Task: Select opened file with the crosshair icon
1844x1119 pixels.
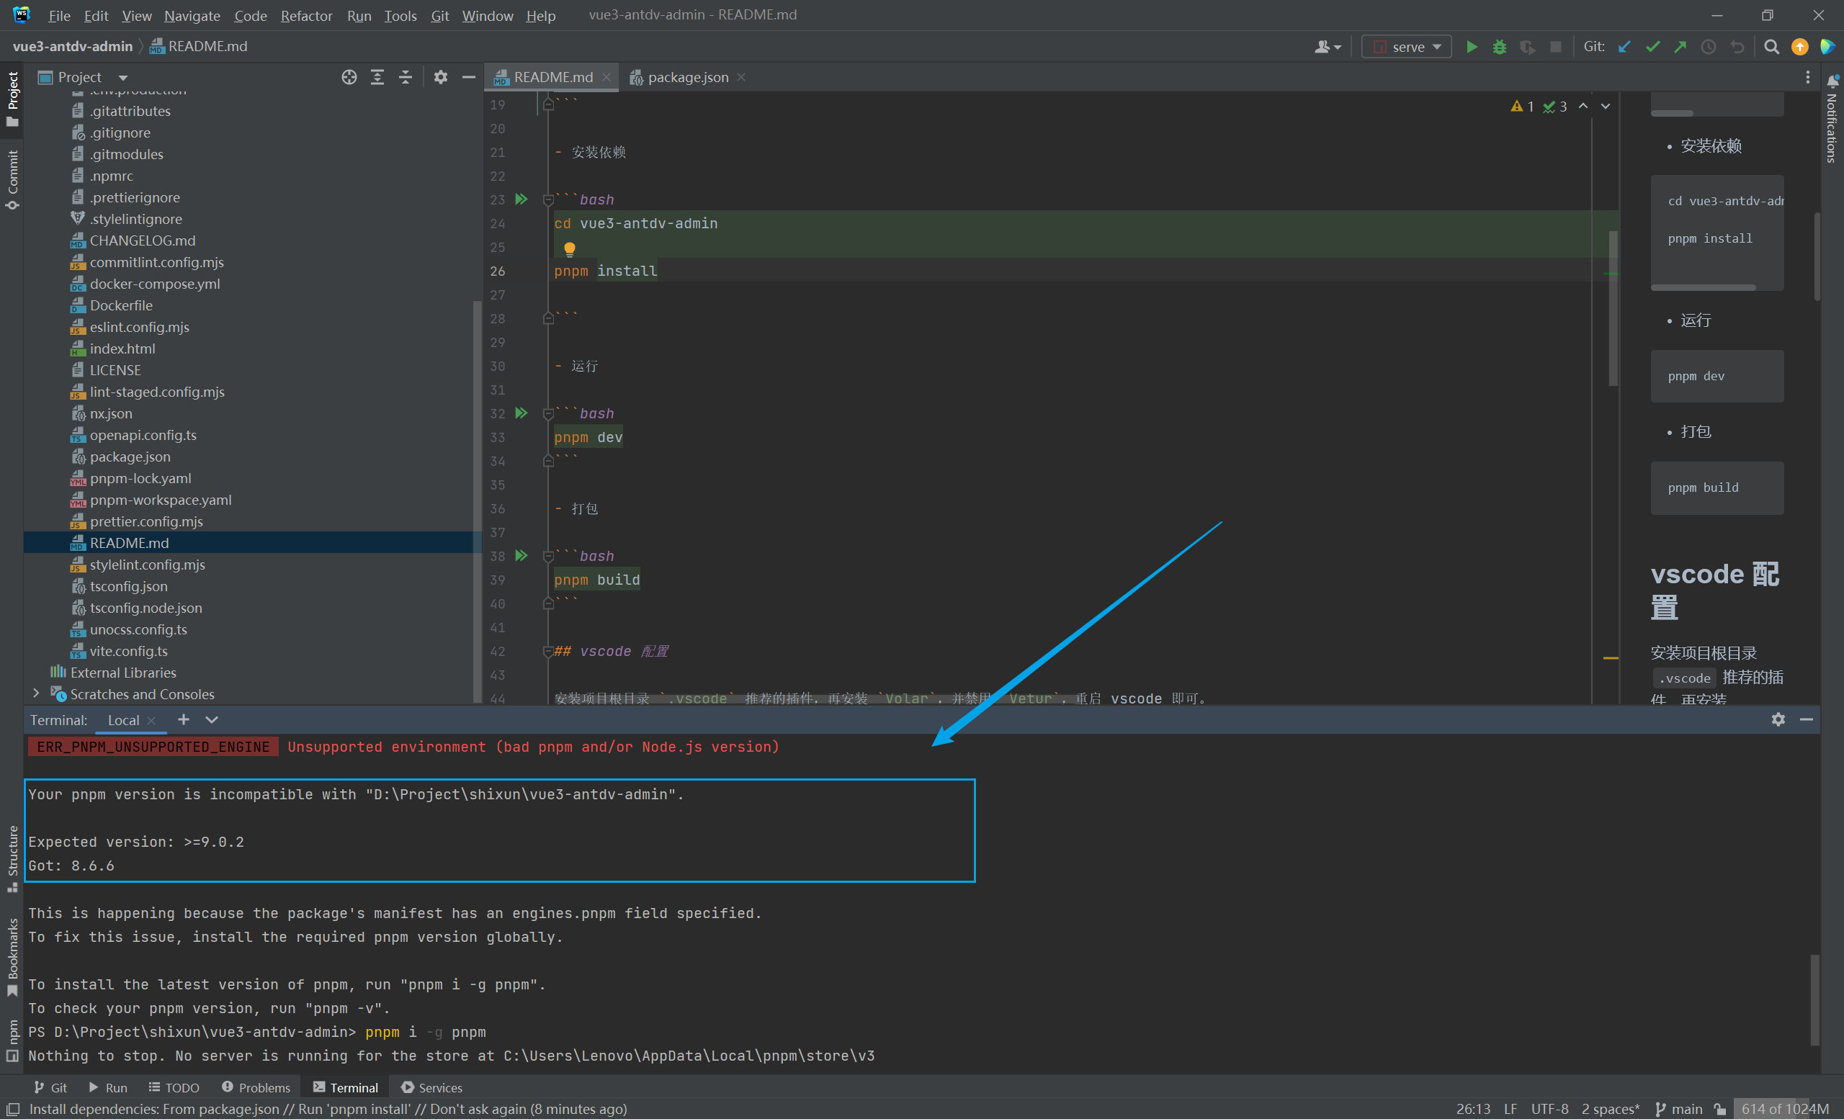Action: tap(349, 77)
